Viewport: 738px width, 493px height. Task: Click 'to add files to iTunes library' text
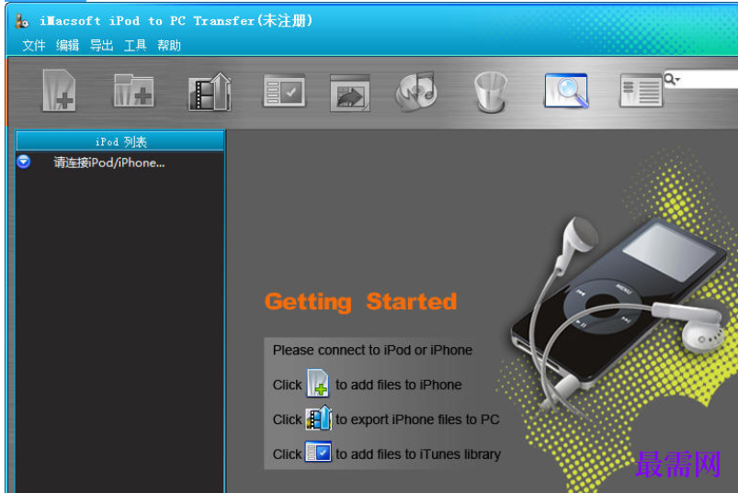pyautogui.click(x=418, y=454)
